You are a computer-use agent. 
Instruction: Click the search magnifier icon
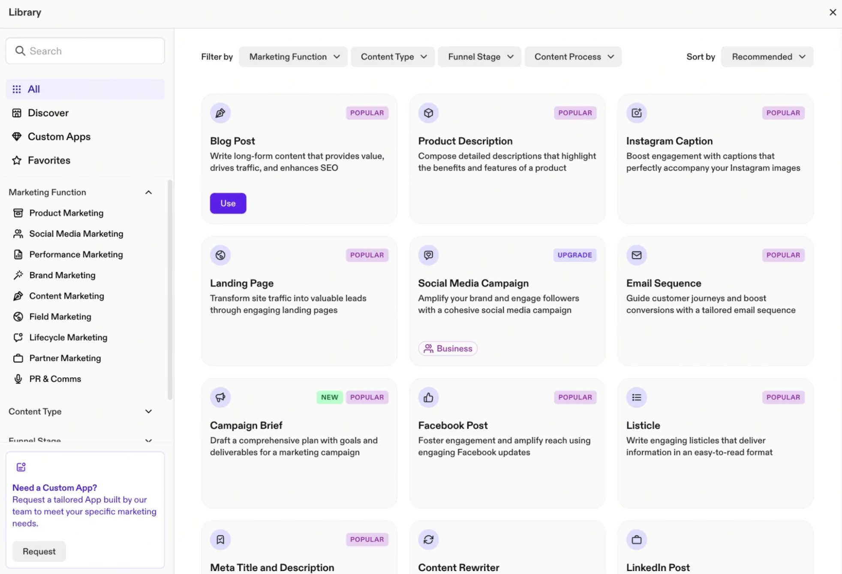pos(20,51)
